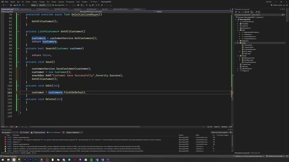Click the build filter icon in Error List
Viewport: 289px width, 162px height.
tap(63, 132)
